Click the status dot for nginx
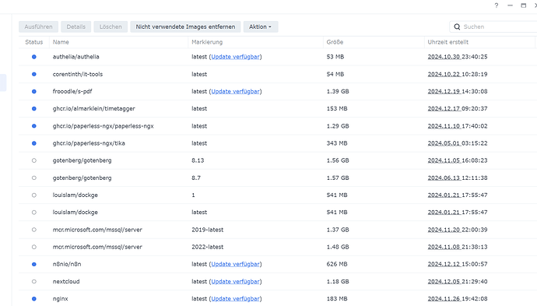This screenshot has height=306, width=537. click(34, 299)
